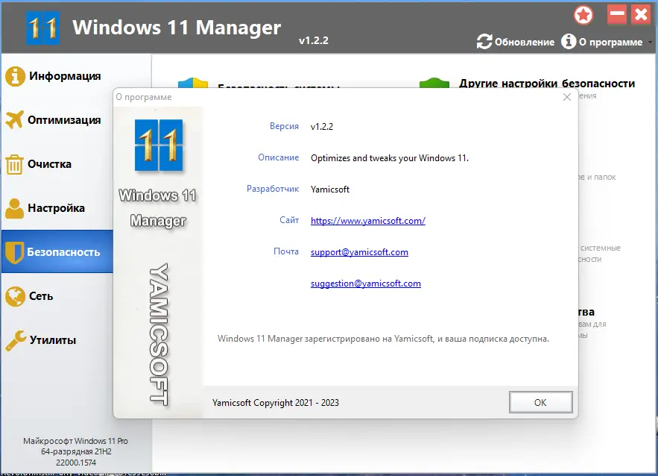The image size is (658, 476).
Task: Select the Безопасность tab
Action: coord(57,251)
